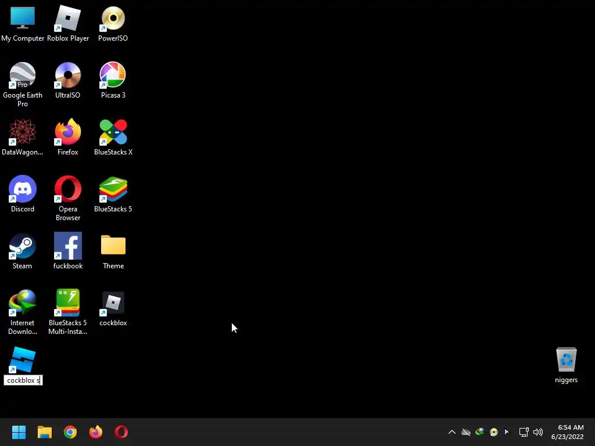595x446 pixels.
Task: Open the clock showing 6:54 AM
Action: click(571, 427)
